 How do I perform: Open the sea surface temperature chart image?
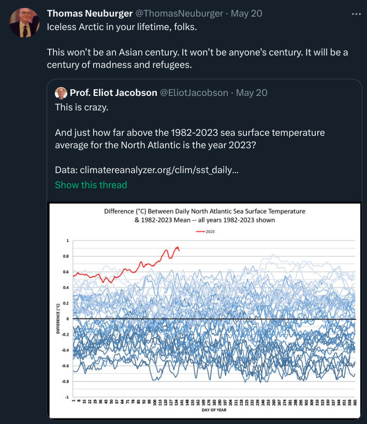click(205, 310)
